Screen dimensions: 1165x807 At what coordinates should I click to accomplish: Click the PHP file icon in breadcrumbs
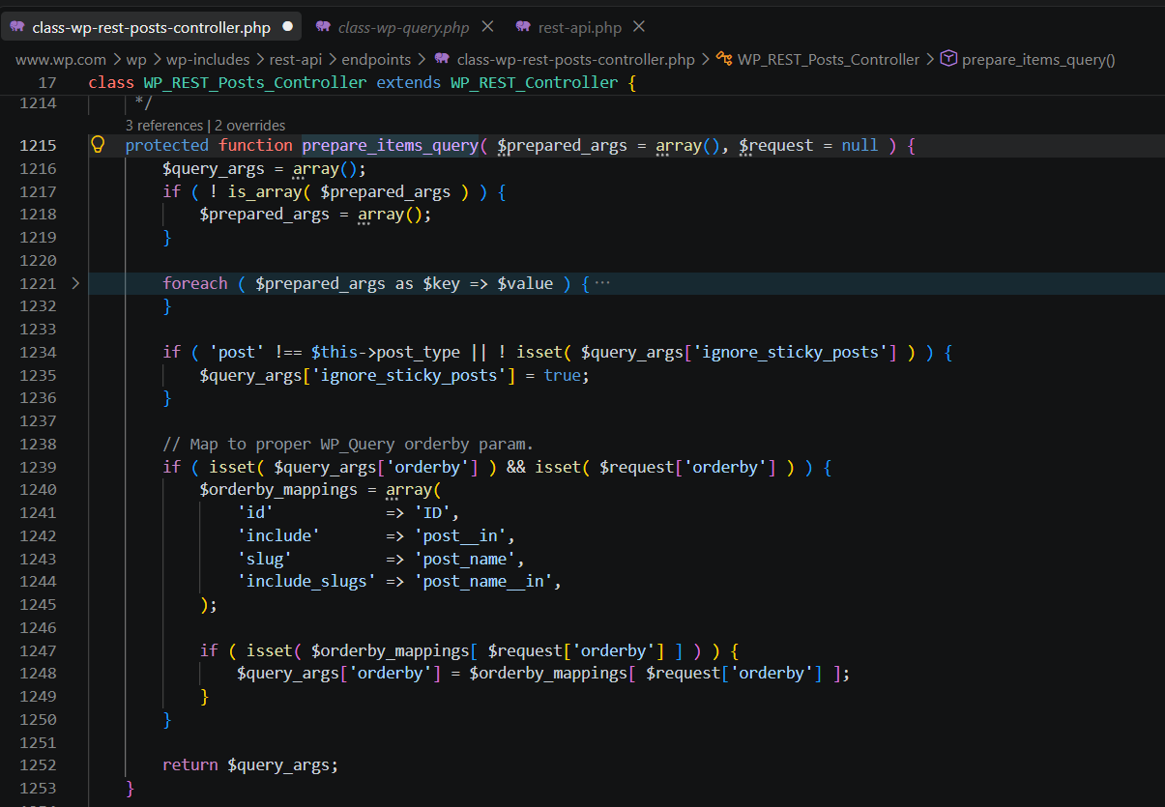coord(442,59)
